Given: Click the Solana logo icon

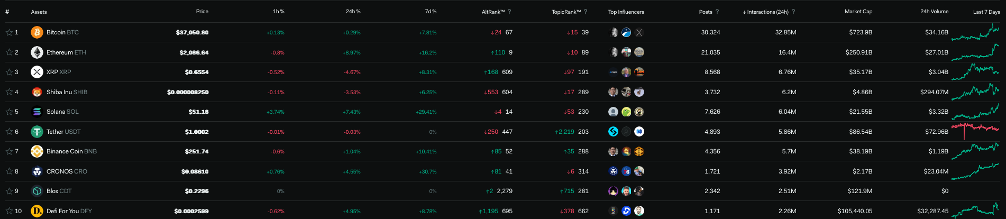Looking at the screenshot, I should (x=37, y=112).
